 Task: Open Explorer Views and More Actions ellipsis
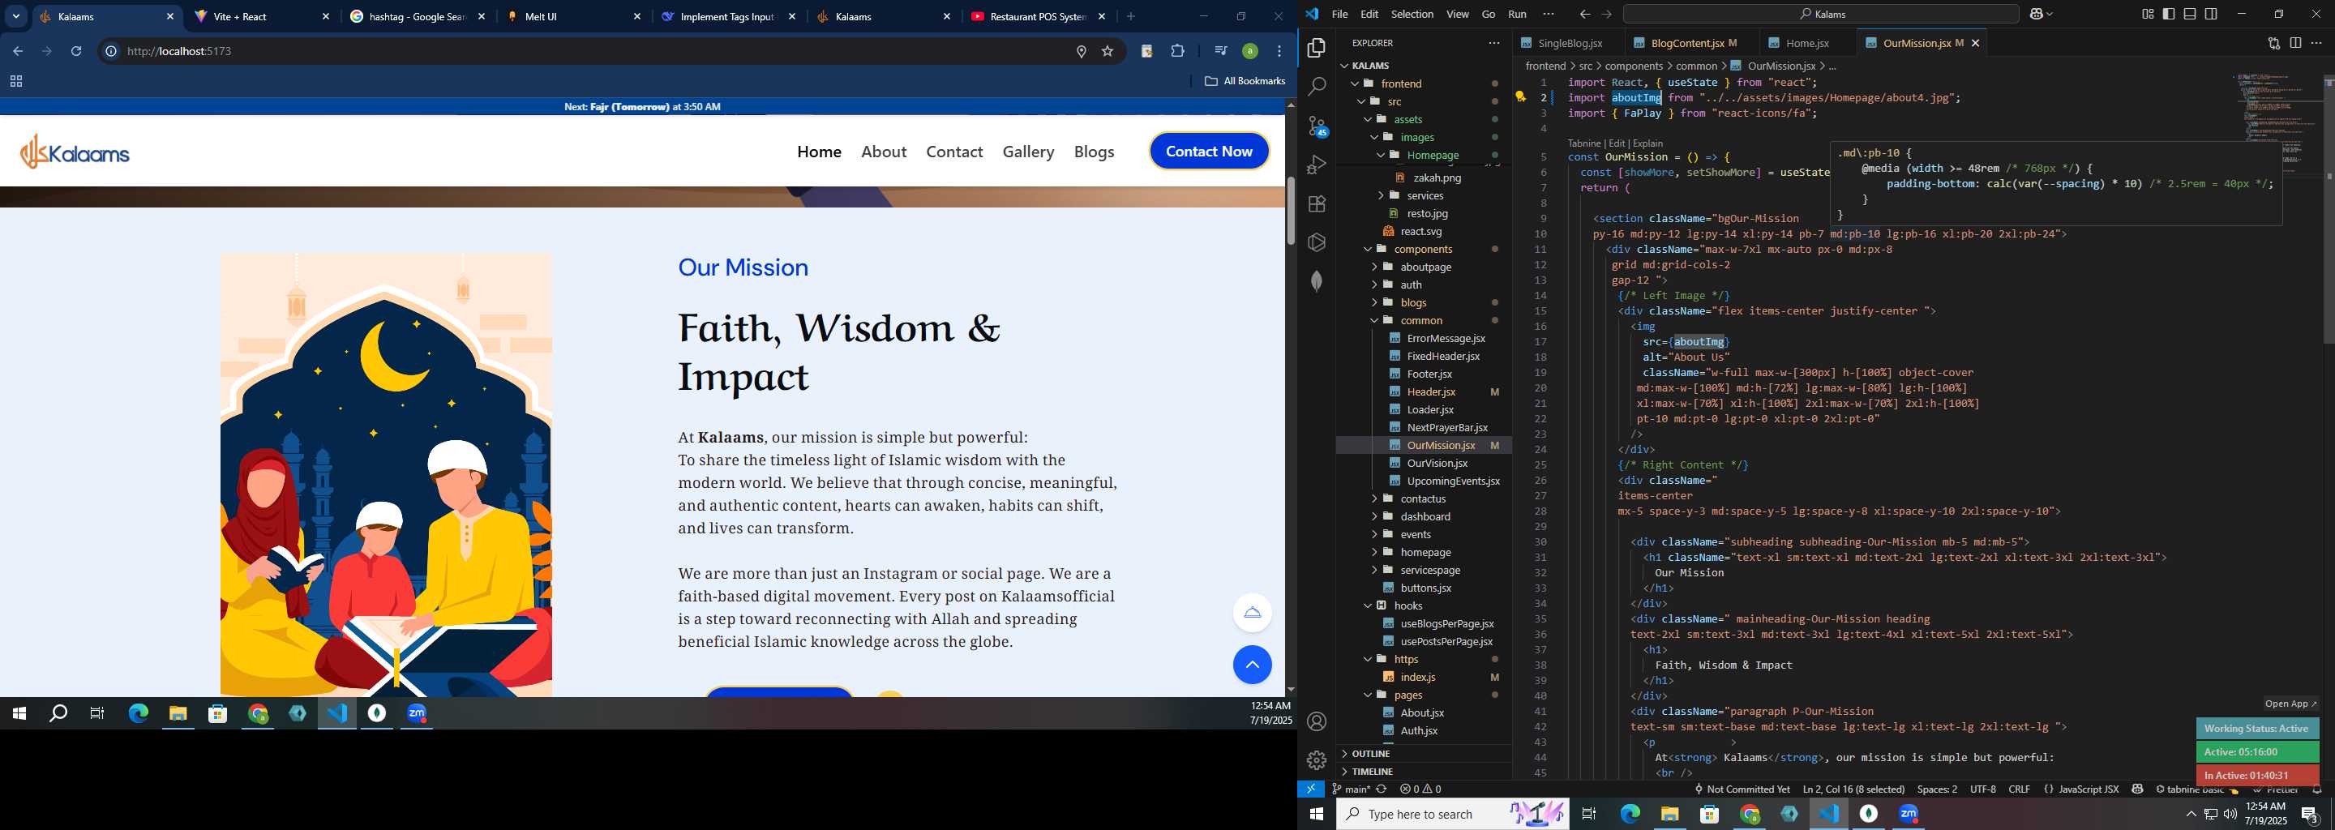1493,43
